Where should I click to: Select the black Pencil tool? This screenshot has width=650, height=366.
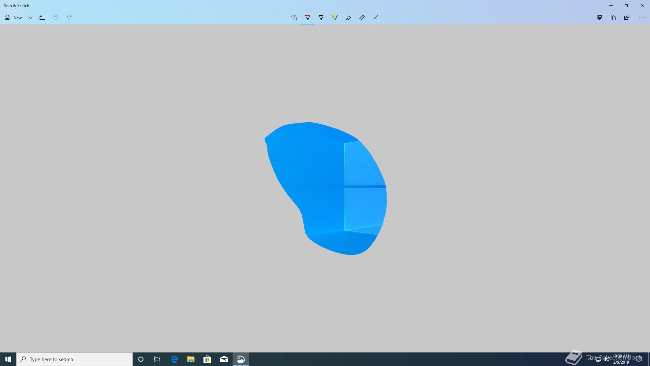(321, 18)
